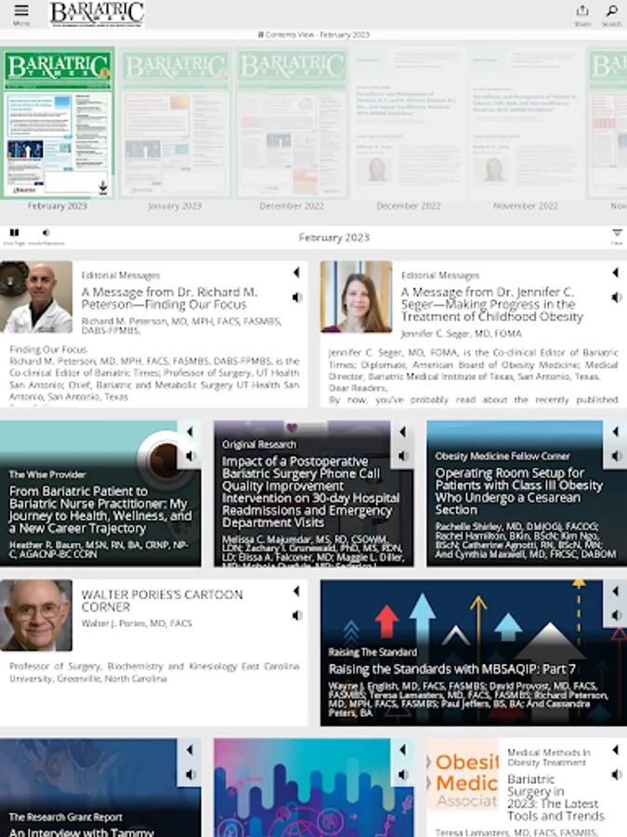Click 'Jennifer C. Seger, MD, FOMA' author line
This screenshot has height=837, width=627.
(x=461, y=334)
